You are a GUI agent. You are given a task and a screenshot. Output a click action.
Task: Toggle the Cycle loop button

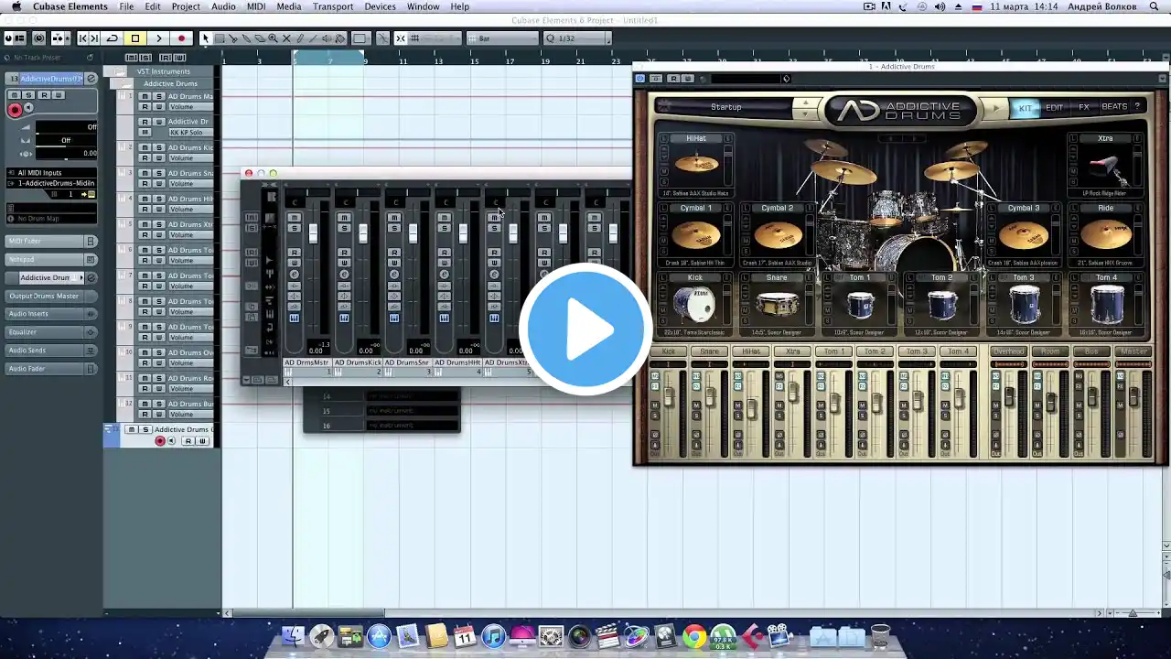coord(113,38)
